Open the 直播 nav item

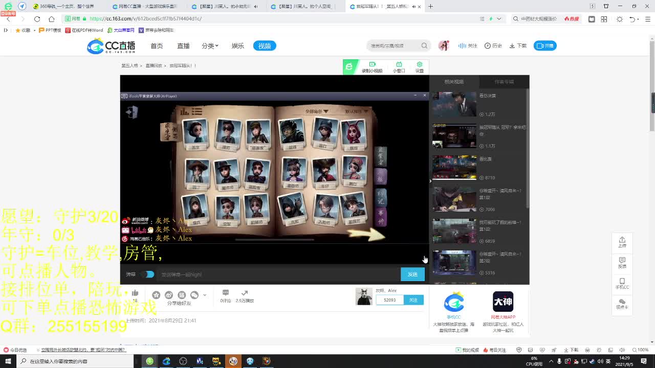[x=183, y=46]
